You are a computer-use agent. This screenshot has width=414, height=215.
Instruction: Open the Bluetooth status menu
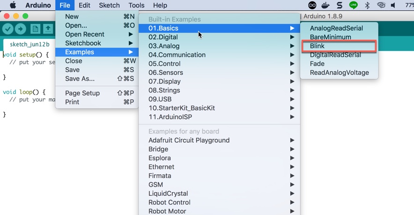point(368,6)
